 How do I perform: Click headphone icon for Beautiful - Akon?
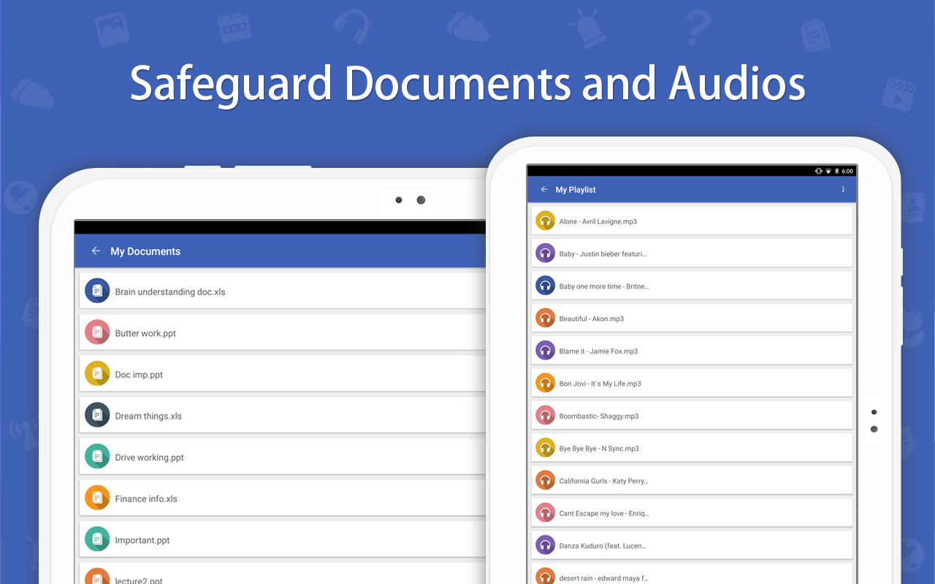(545, 318)
